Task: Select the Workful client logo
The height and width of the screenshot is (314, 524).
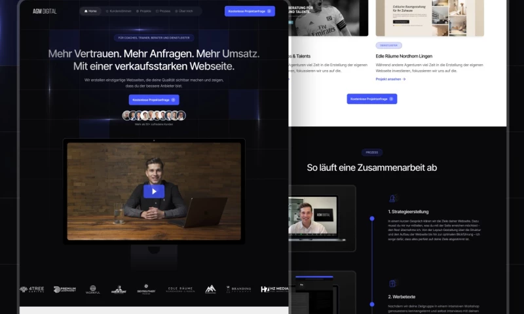Action: (x=93, y=288)
